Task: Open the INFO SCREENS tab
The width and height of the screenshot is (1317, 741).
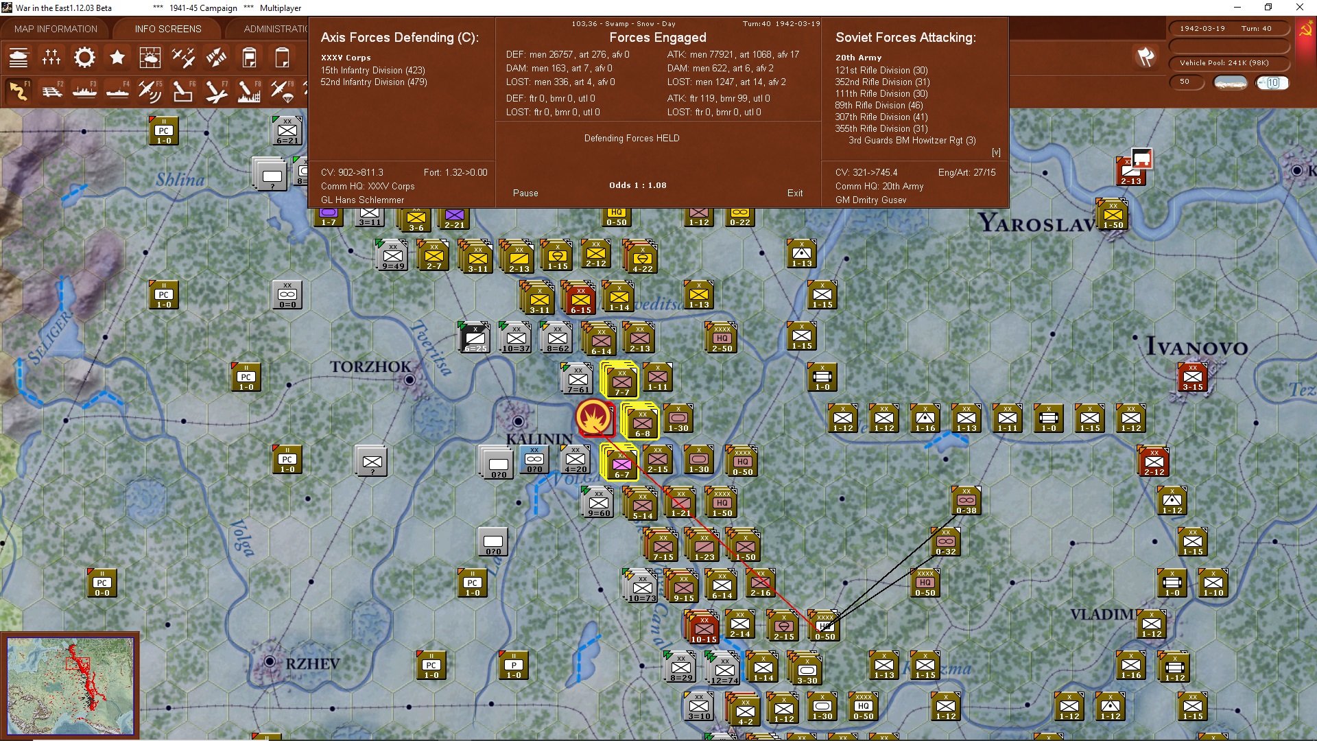Action: pos(168,29)
